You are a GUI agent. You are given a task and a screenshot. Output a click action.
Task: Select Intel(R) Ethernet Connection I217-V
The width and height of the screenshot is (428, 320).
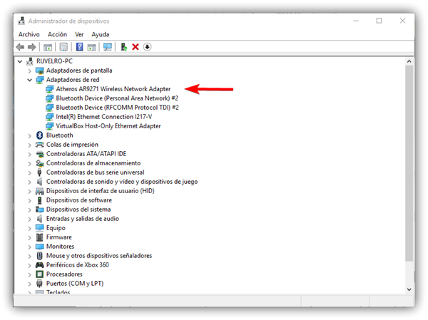[x=104, y=117]
